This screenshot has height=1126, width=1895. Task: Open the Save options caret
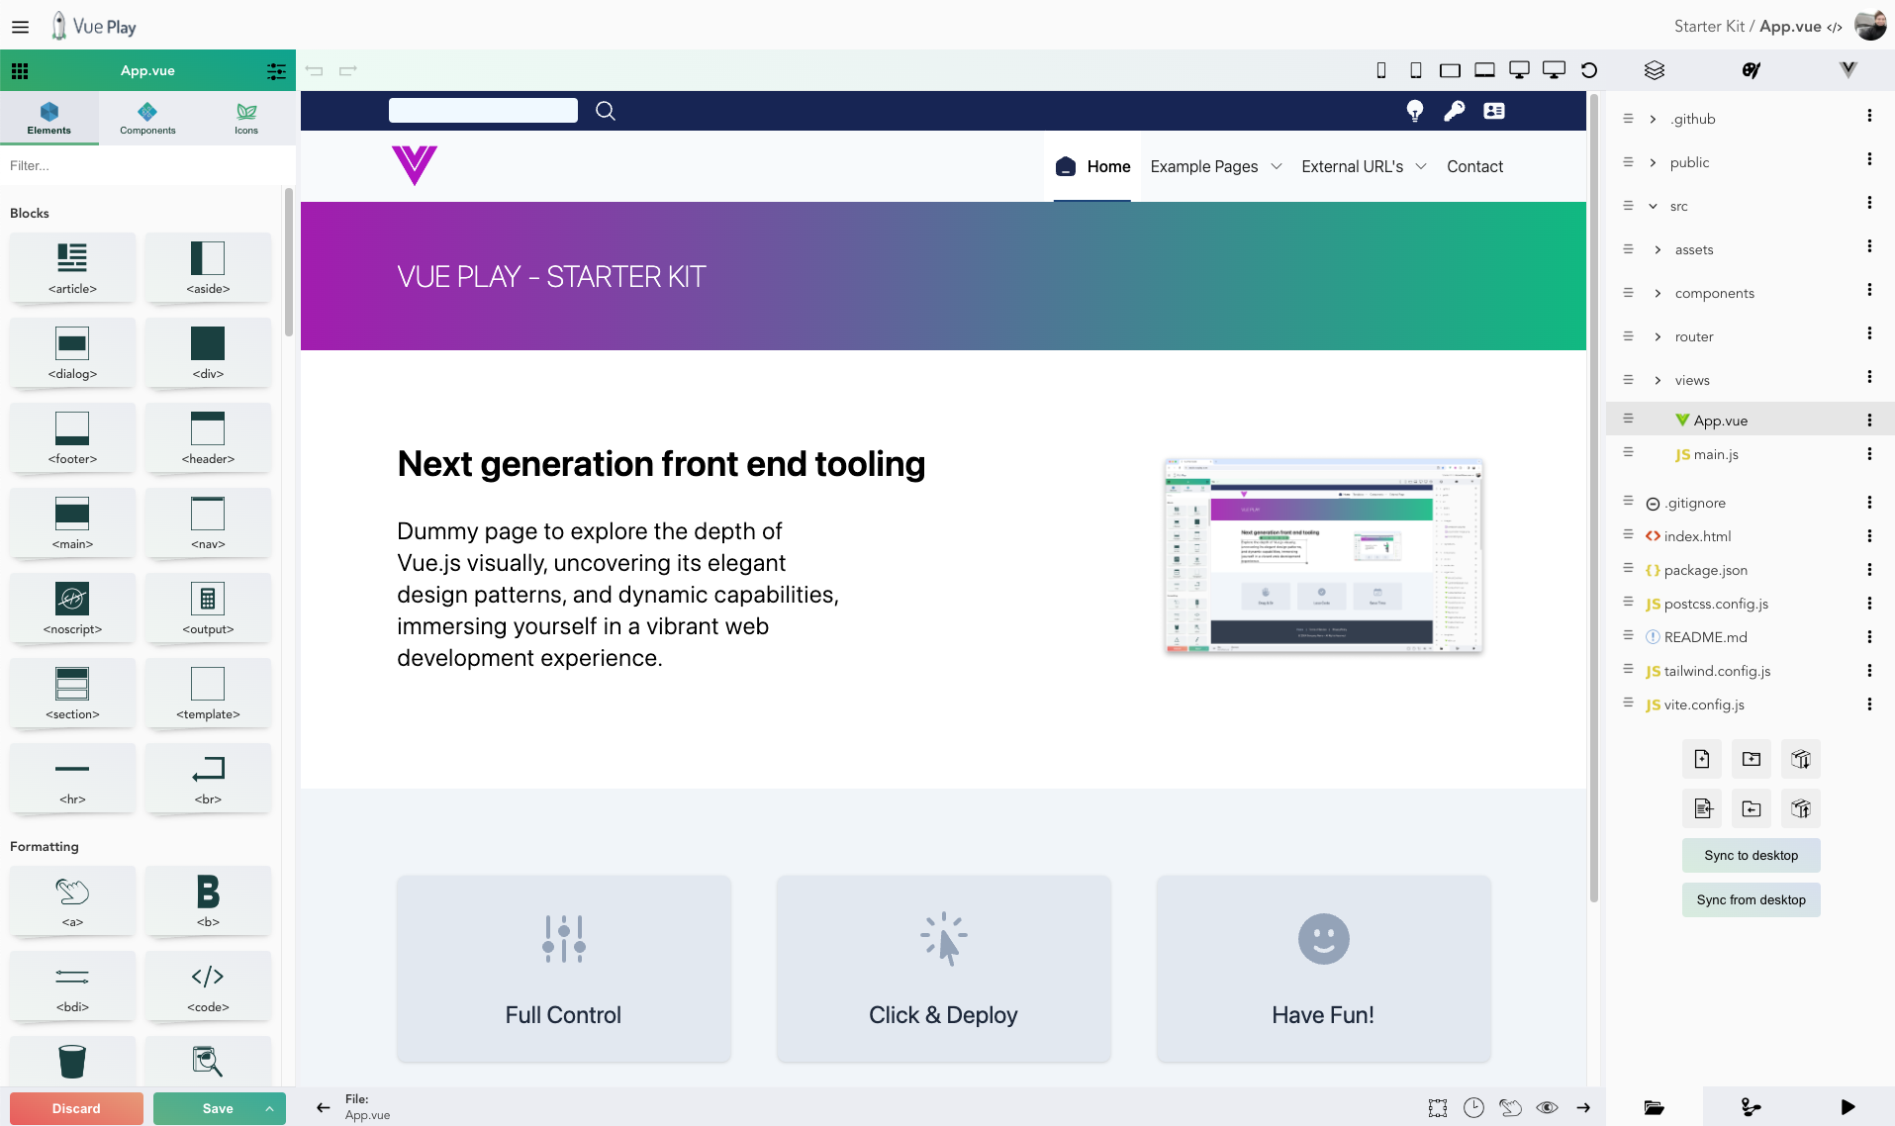[269, 1108]
